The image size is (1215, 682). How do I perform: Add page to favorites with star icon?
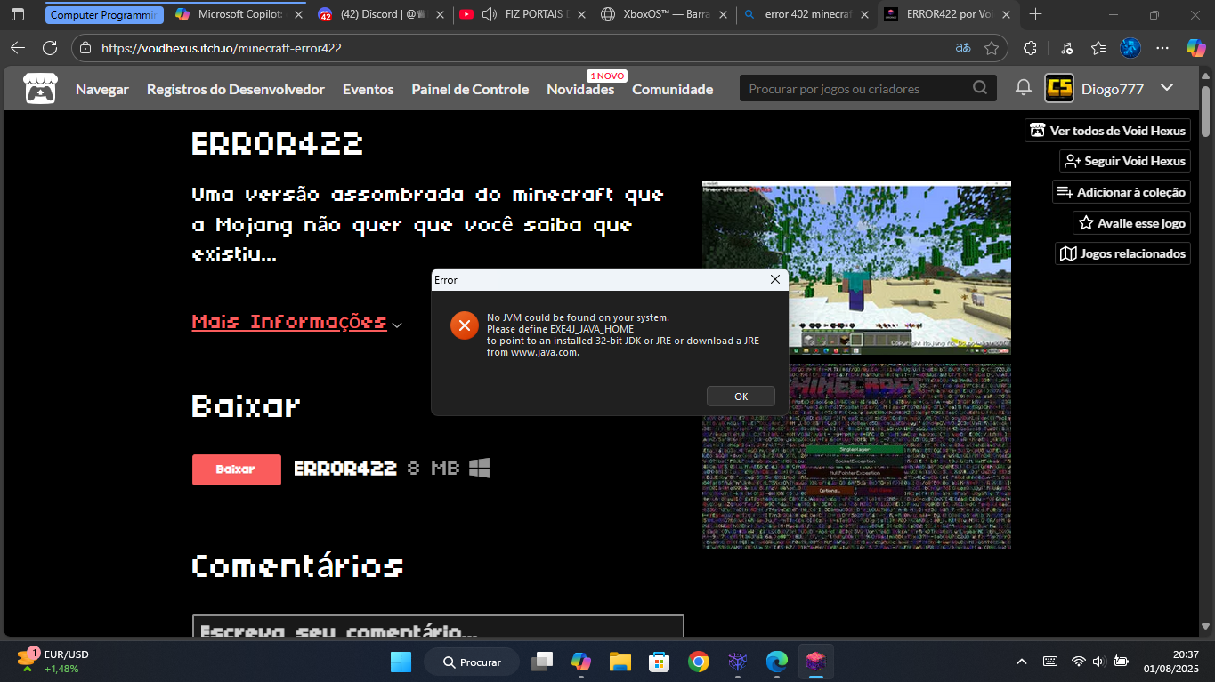tap(992, 48)
